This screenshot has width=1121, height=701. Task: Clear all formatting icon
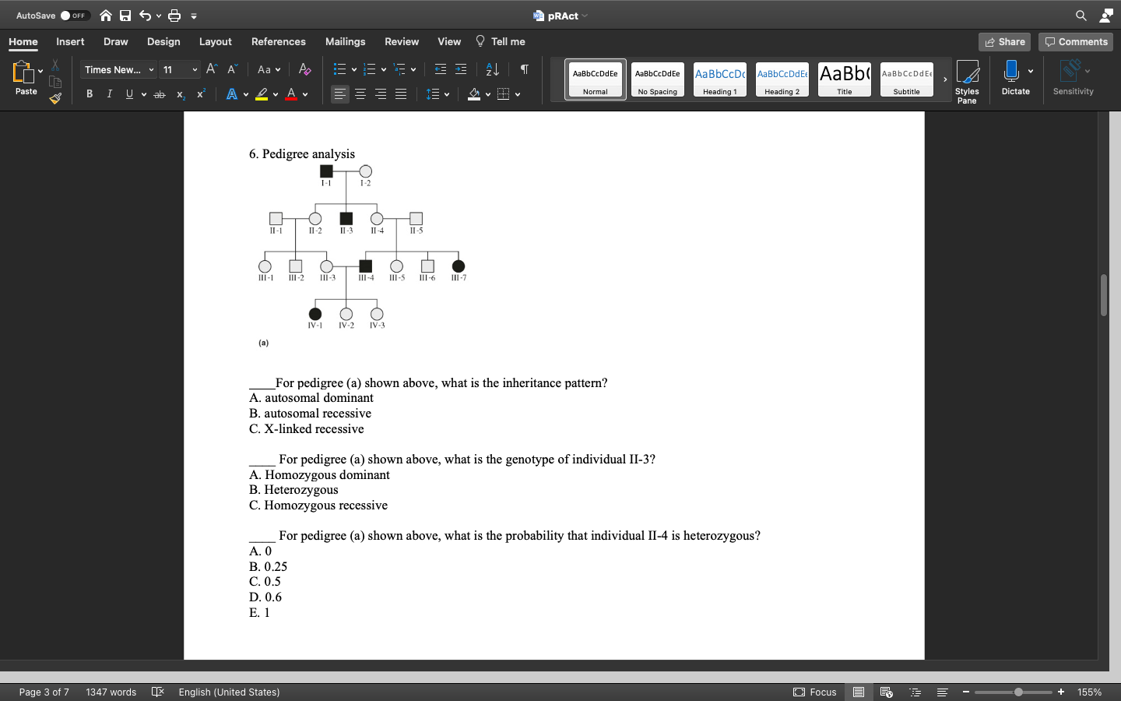[x=304, y=69]
